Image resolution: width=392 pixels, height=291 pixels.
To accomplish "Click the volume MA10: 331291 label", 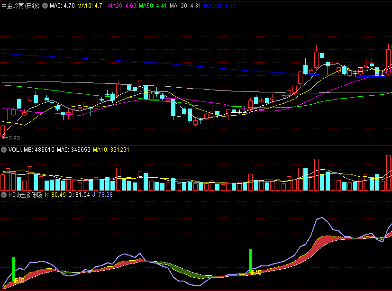I will point(111,150).
